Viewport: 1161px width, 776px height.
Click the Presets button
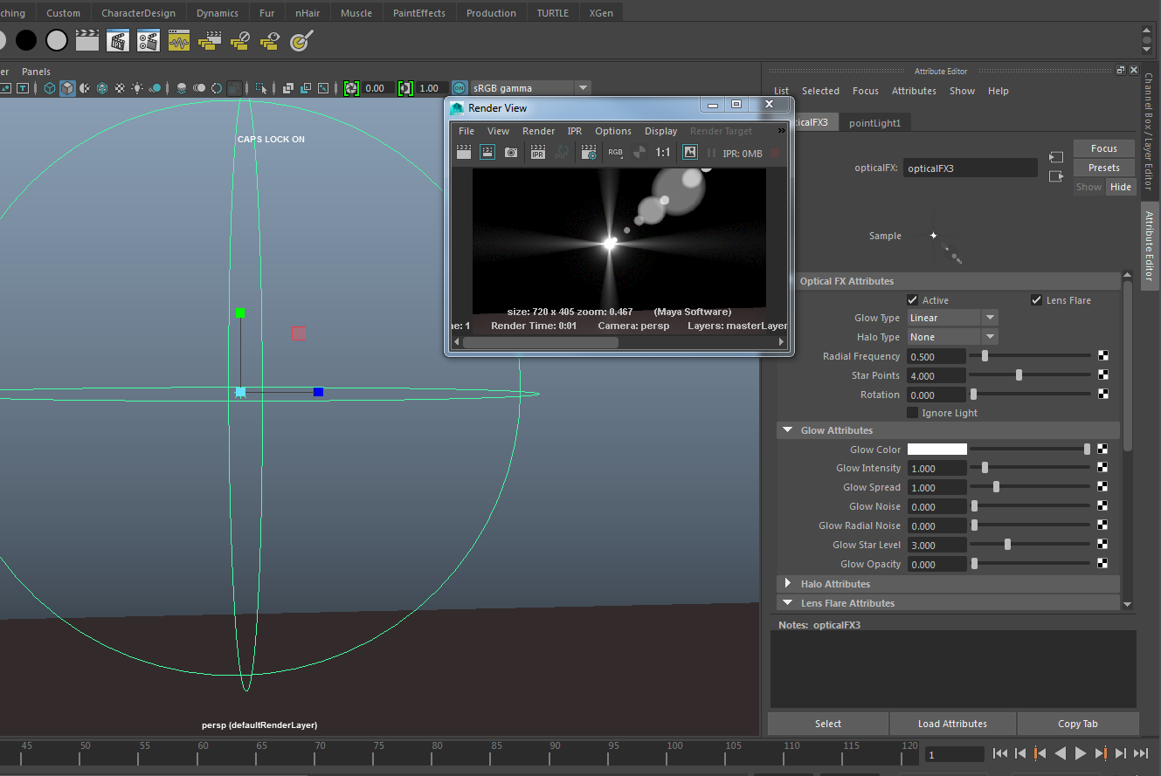point(1103,168)
